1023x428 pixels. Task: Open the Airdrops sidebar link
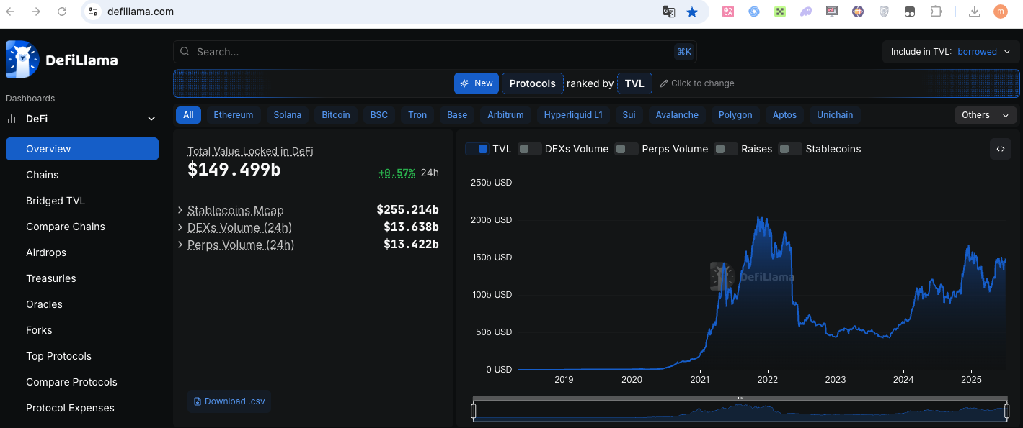coord(82,252)
